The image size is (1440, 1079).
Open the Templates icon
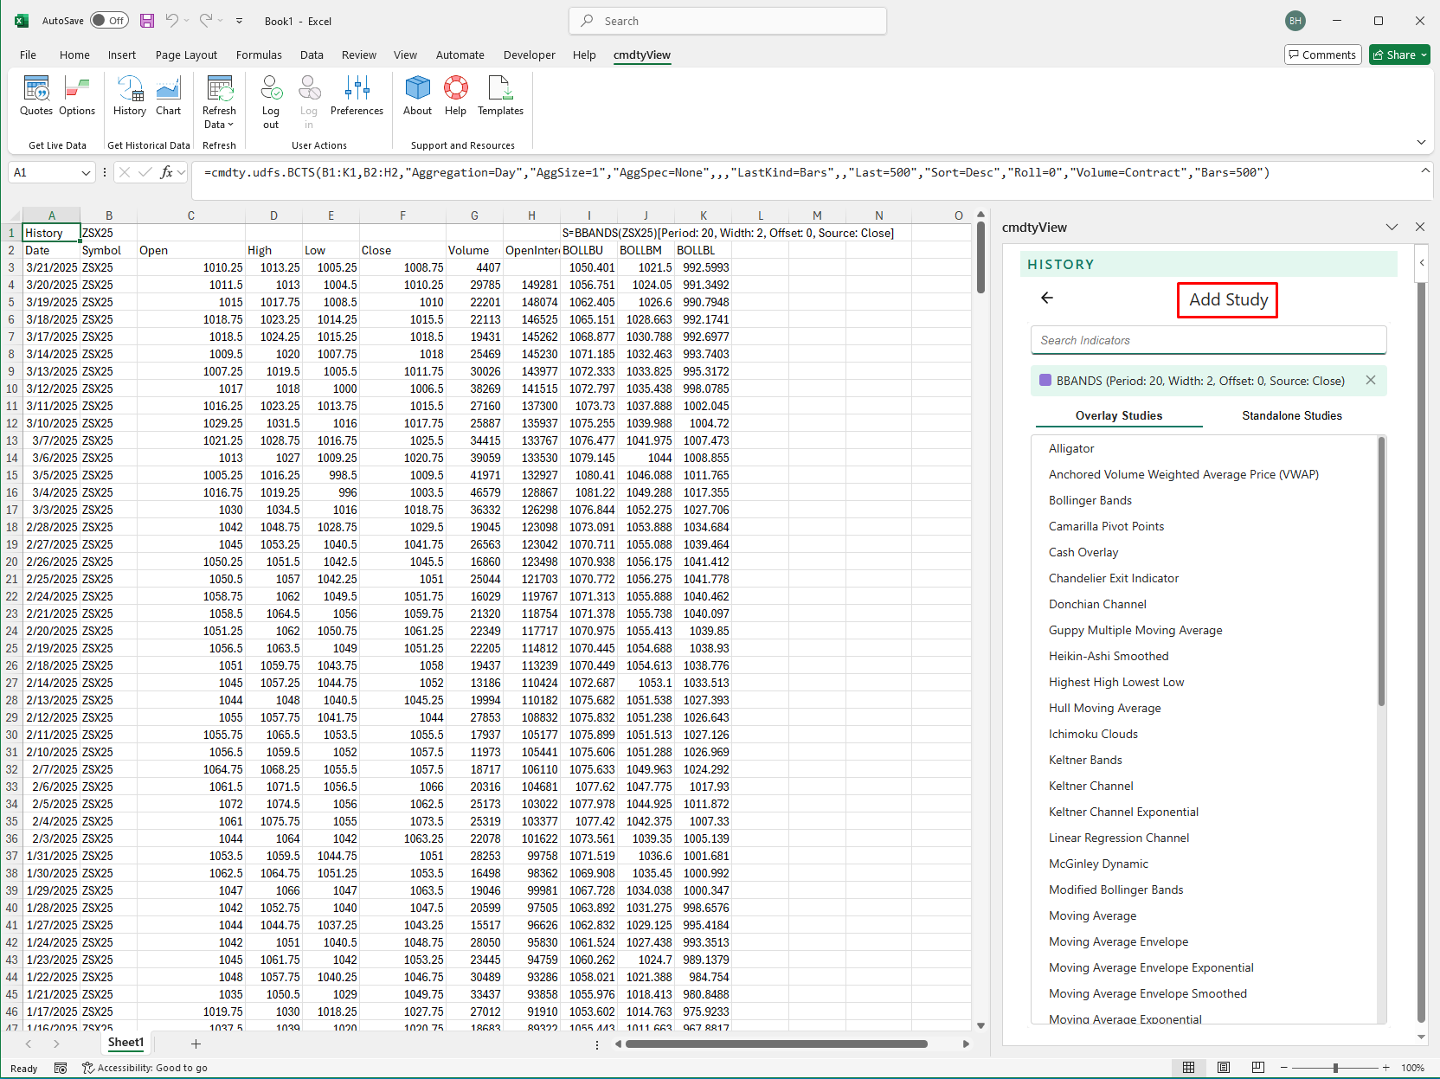[500, 96]
